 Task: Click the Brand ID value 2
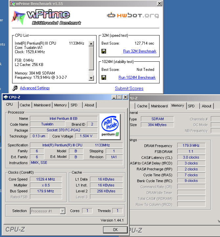click(92, 124)
